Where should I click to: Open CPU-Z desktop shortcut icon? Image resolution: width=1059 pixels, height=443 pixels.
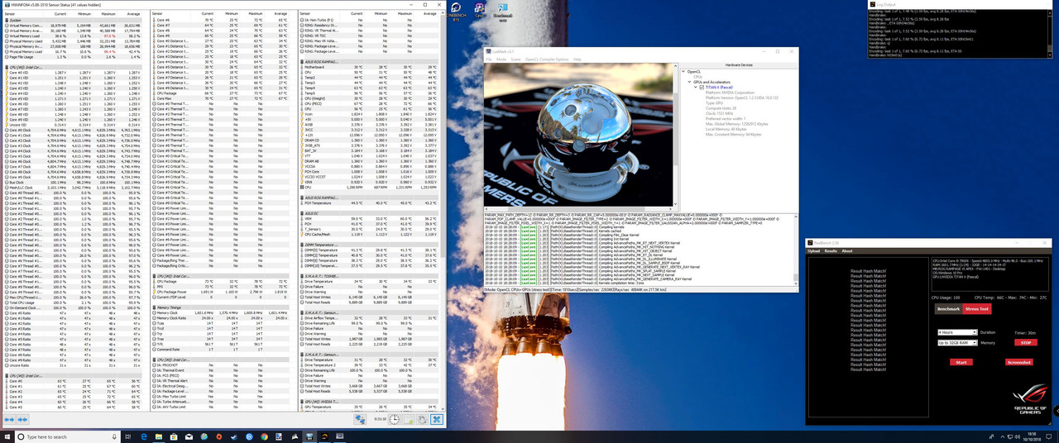479,11
